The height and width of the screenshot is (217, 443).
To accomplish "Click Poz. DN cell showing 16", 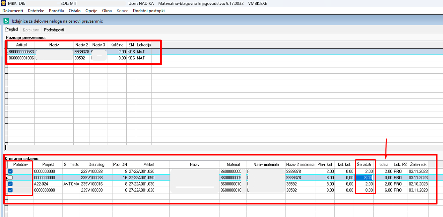I will pyautogui.click(x=120, y=178).
